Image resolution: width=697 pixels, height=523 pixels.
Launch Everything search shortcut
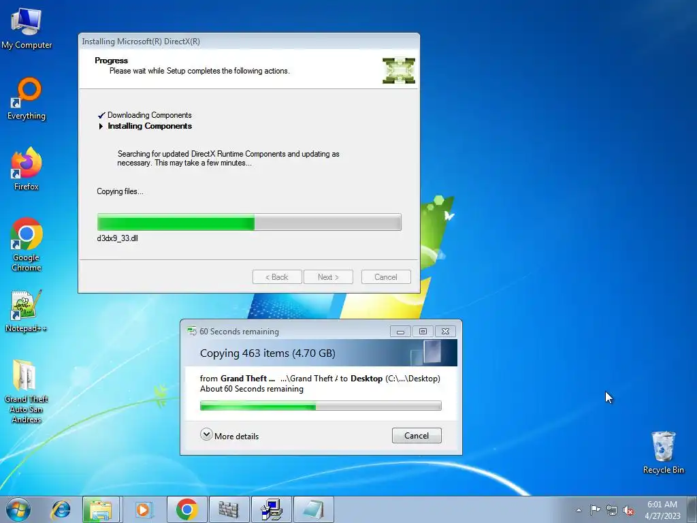click(27, 99)
